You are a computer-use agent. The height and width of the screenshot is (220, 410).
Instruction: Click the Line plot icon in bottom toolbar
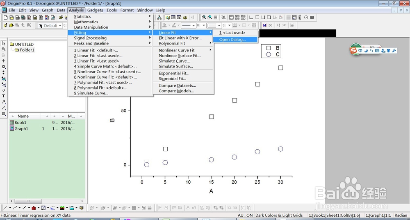[x=5, y=208]
